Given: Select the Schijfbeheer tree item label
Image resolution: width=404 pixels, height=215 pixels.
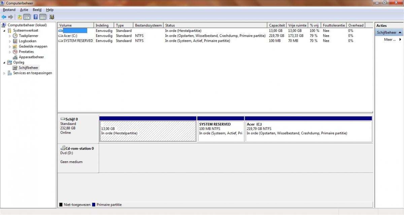Looking at the screenshot, I should [x=29, y=68].
